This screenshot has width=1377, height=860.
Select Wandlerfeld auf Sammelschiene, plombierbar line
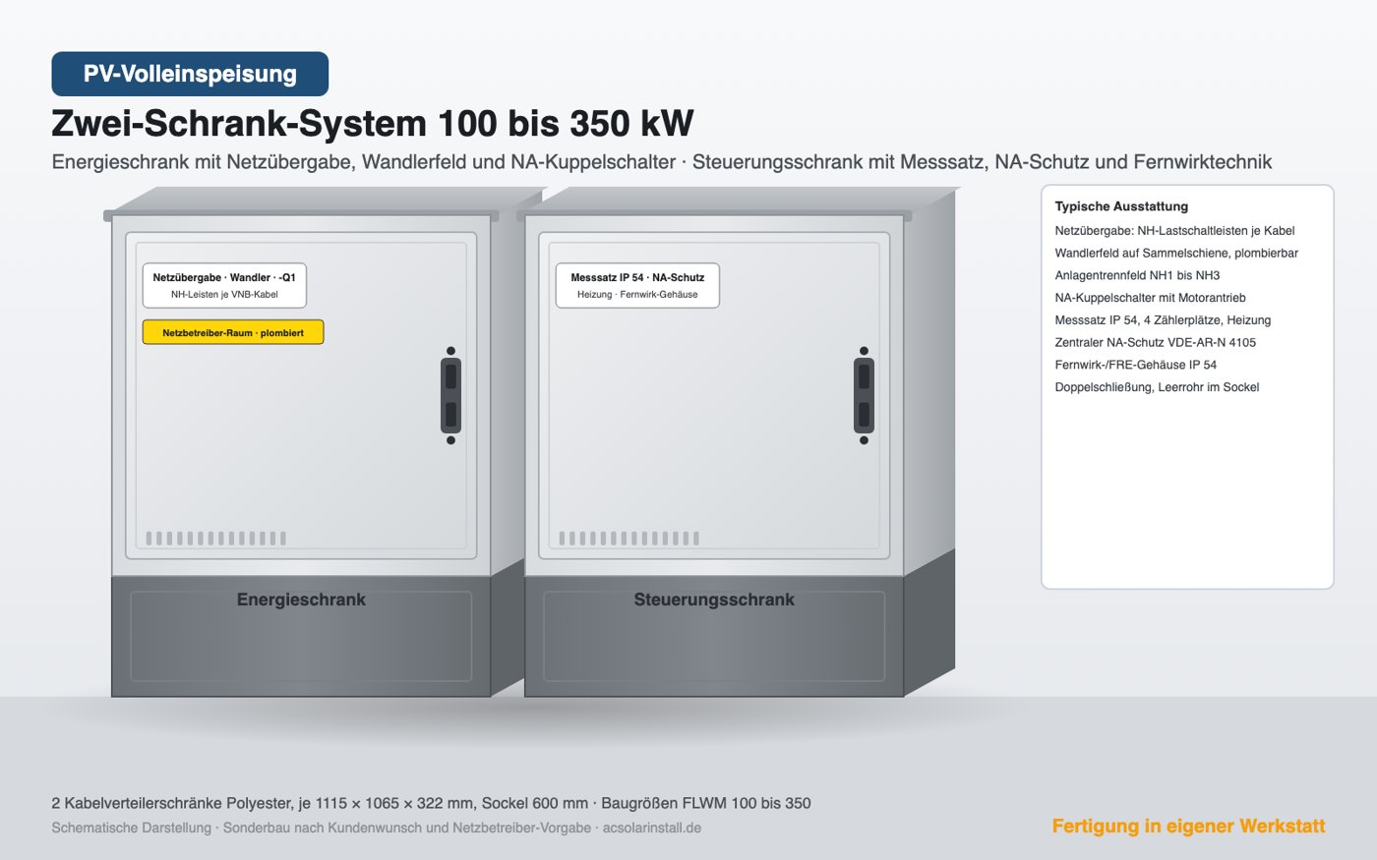tap(1176, 254)
